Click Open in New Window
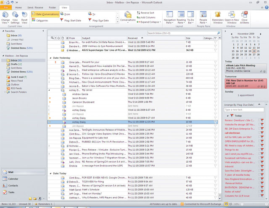 click(x=232, y=18)
